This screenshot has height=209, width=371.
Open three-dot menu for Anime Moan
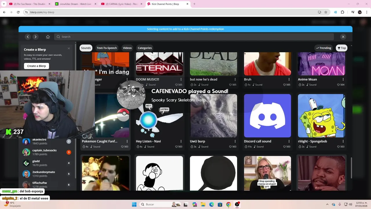pyautogui.click(x=343, y=79)
